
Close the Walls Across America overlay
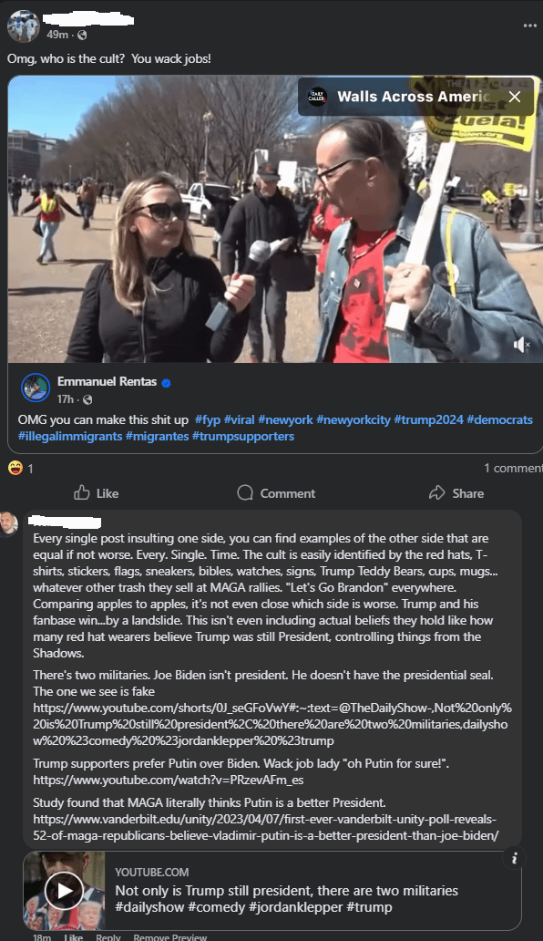point(515,97)
